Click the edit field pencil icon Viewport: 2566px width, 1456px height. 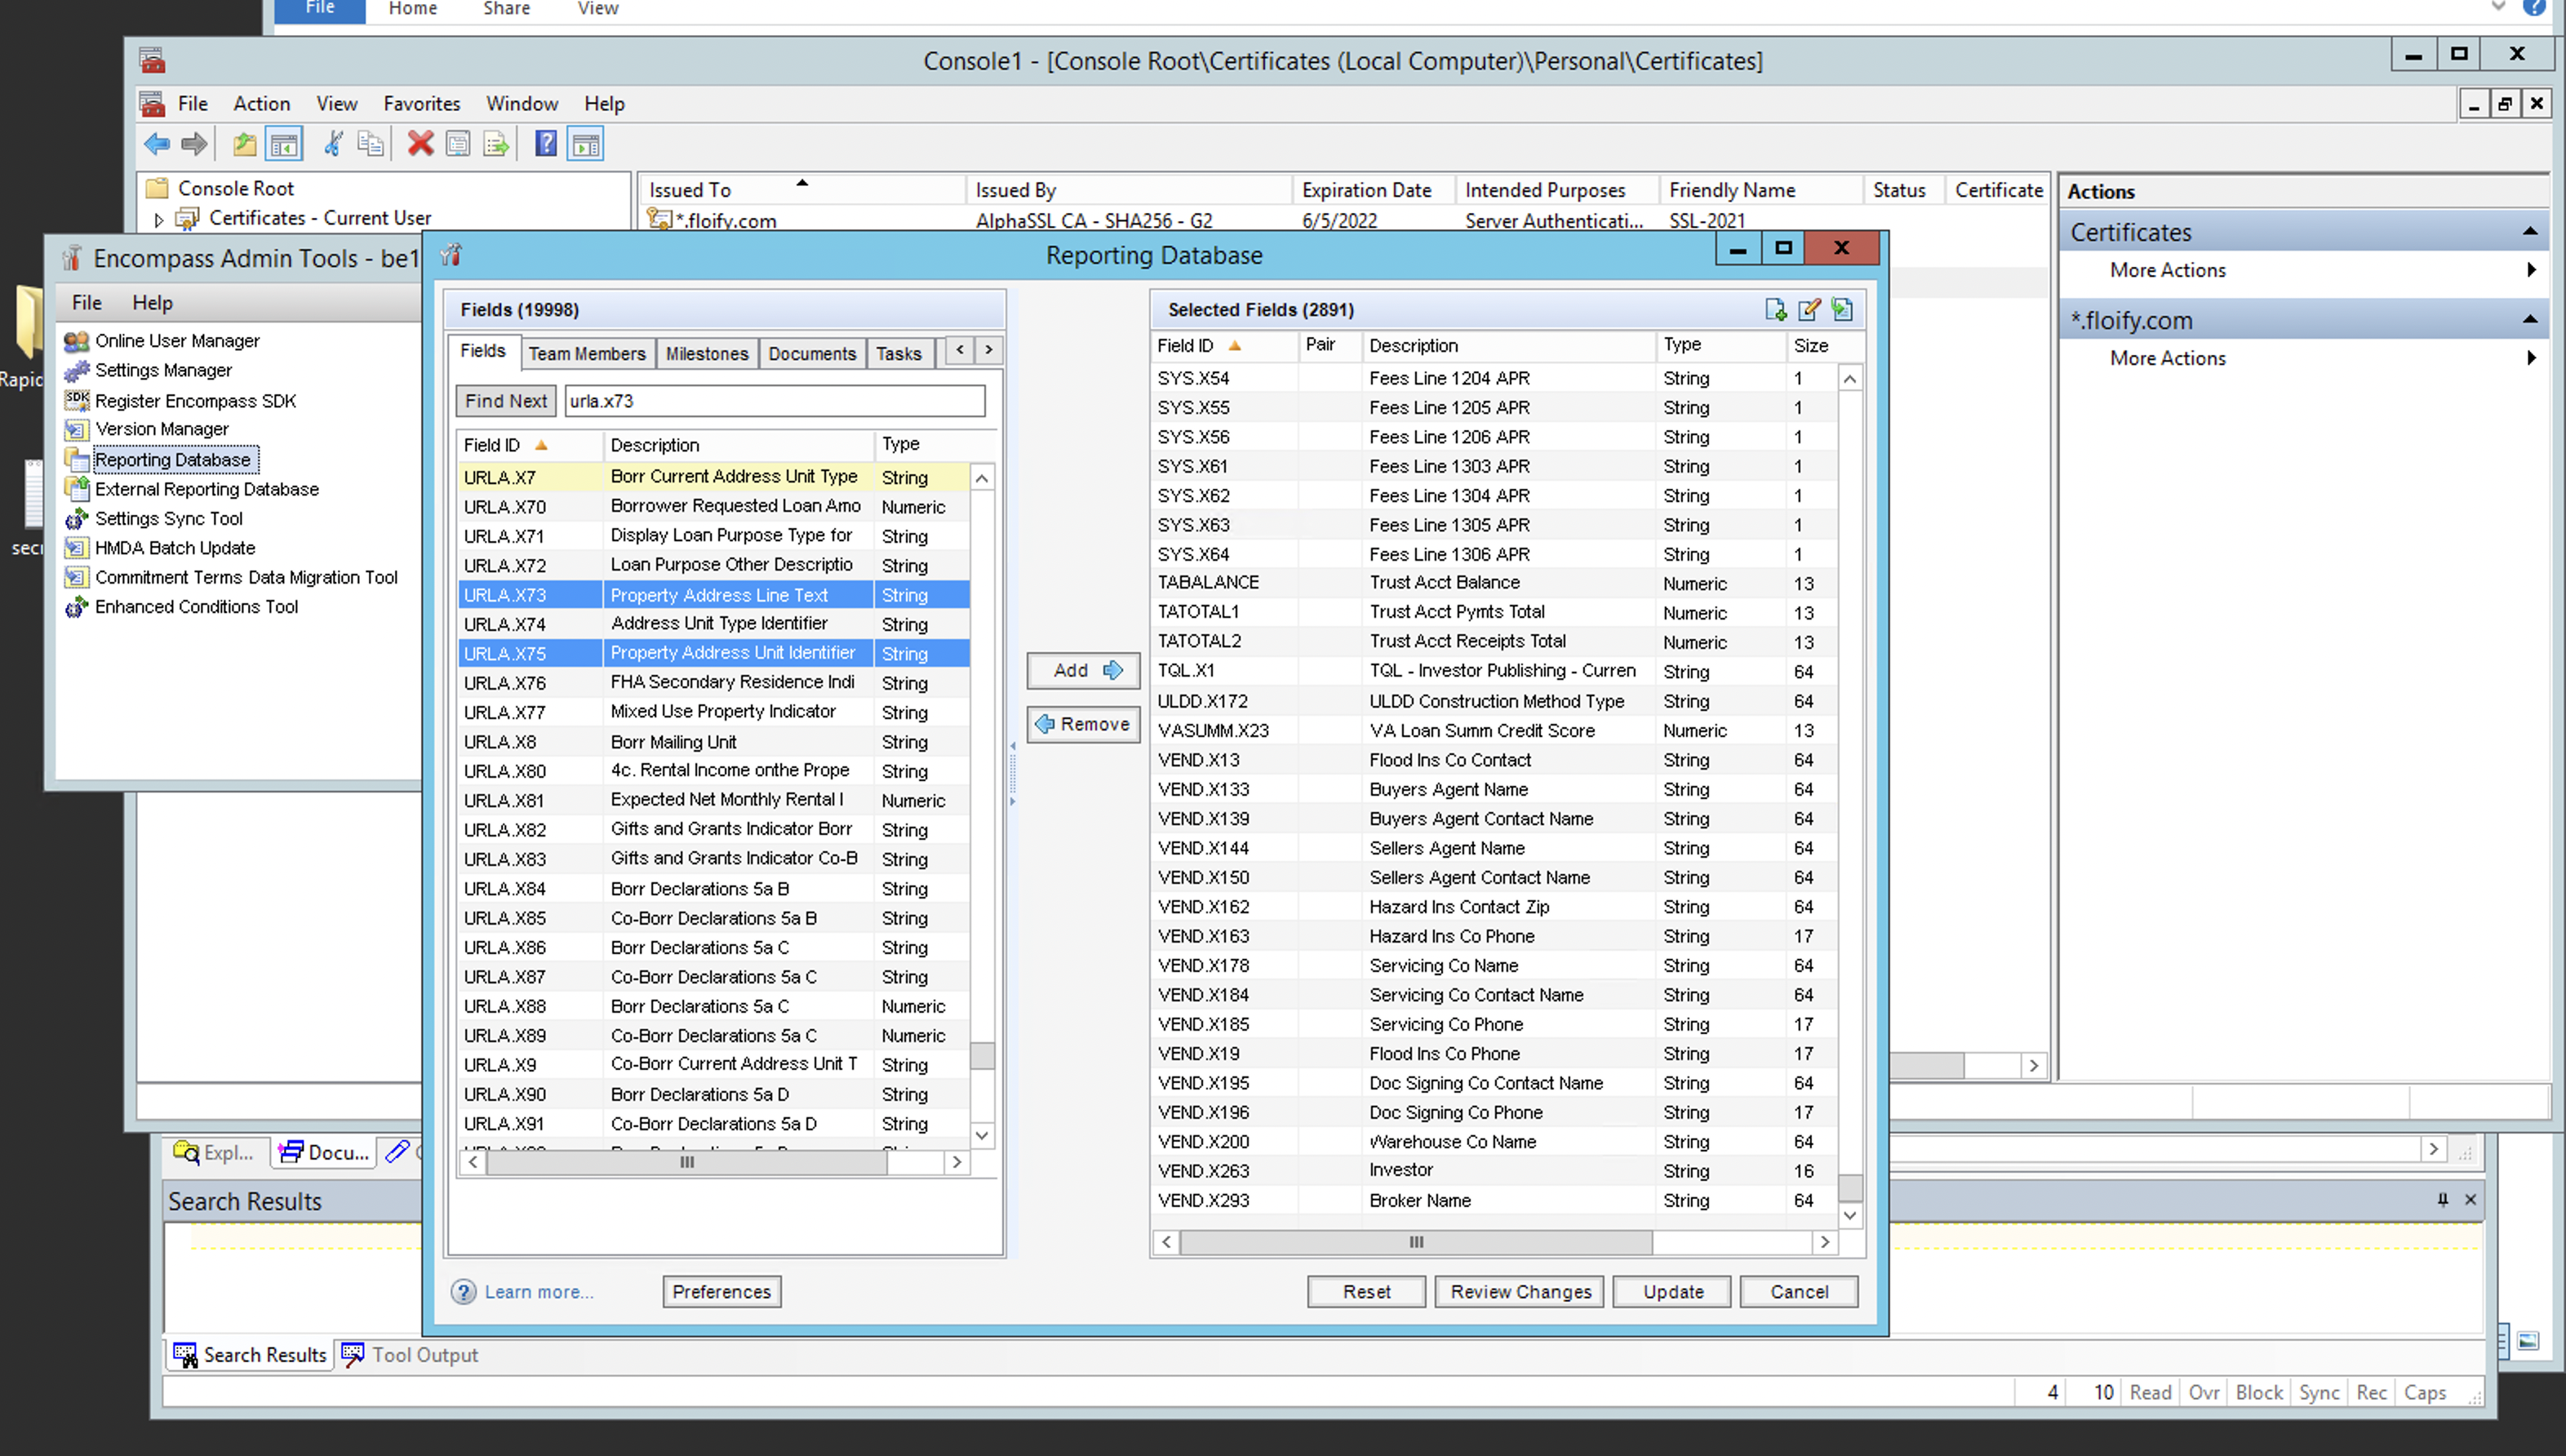tap(1809, 310)
